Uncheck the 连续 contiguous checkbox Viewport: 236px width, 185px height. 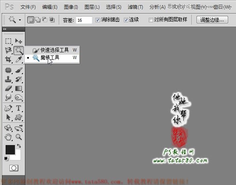[x=126, y=20]
